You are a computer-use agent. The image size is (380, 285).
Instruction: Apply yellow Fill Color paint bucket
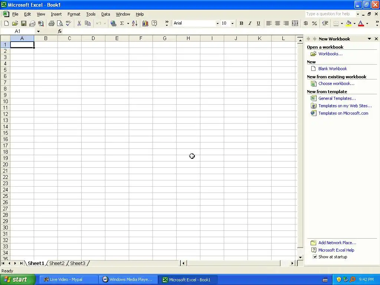348,23
